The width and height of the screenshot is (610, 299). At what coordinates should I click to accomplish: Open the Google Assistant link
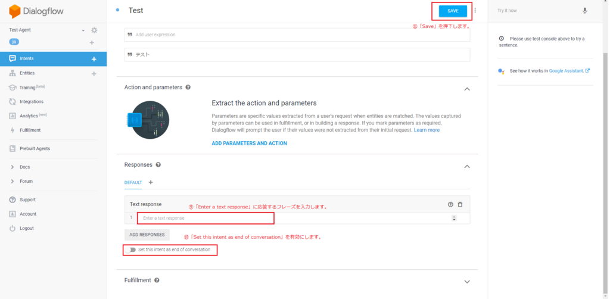coord(569,71)
